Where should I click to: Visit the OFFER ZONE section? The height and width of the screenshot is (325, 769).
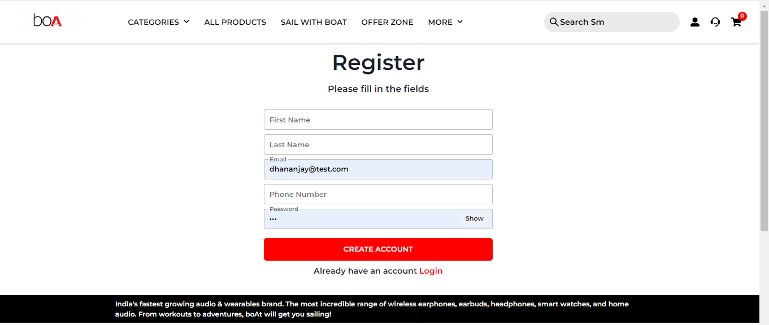pos(387,22)
